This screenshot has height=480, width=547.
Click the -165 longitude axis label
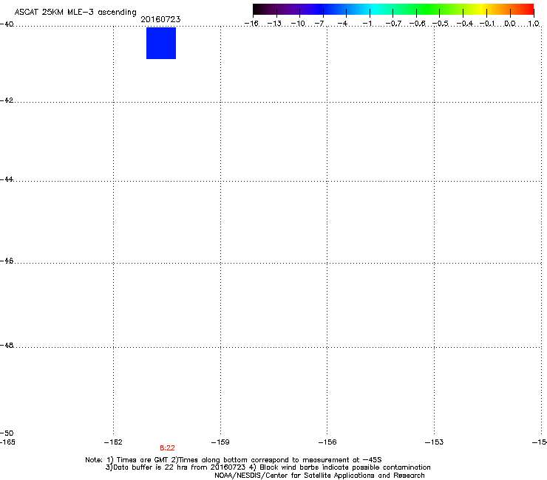(x=7, y=442)
